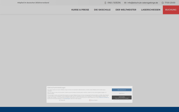
Task: Open the Datenschutzerklärung link in dialog text
Action: coord(104,97)
